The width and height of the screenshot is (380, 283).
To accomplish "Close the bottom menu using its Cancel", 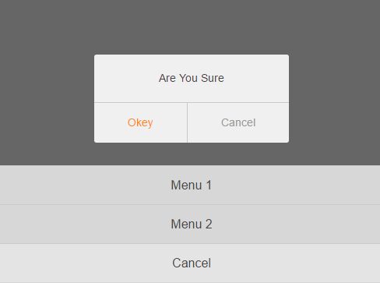I will point(190,264).
